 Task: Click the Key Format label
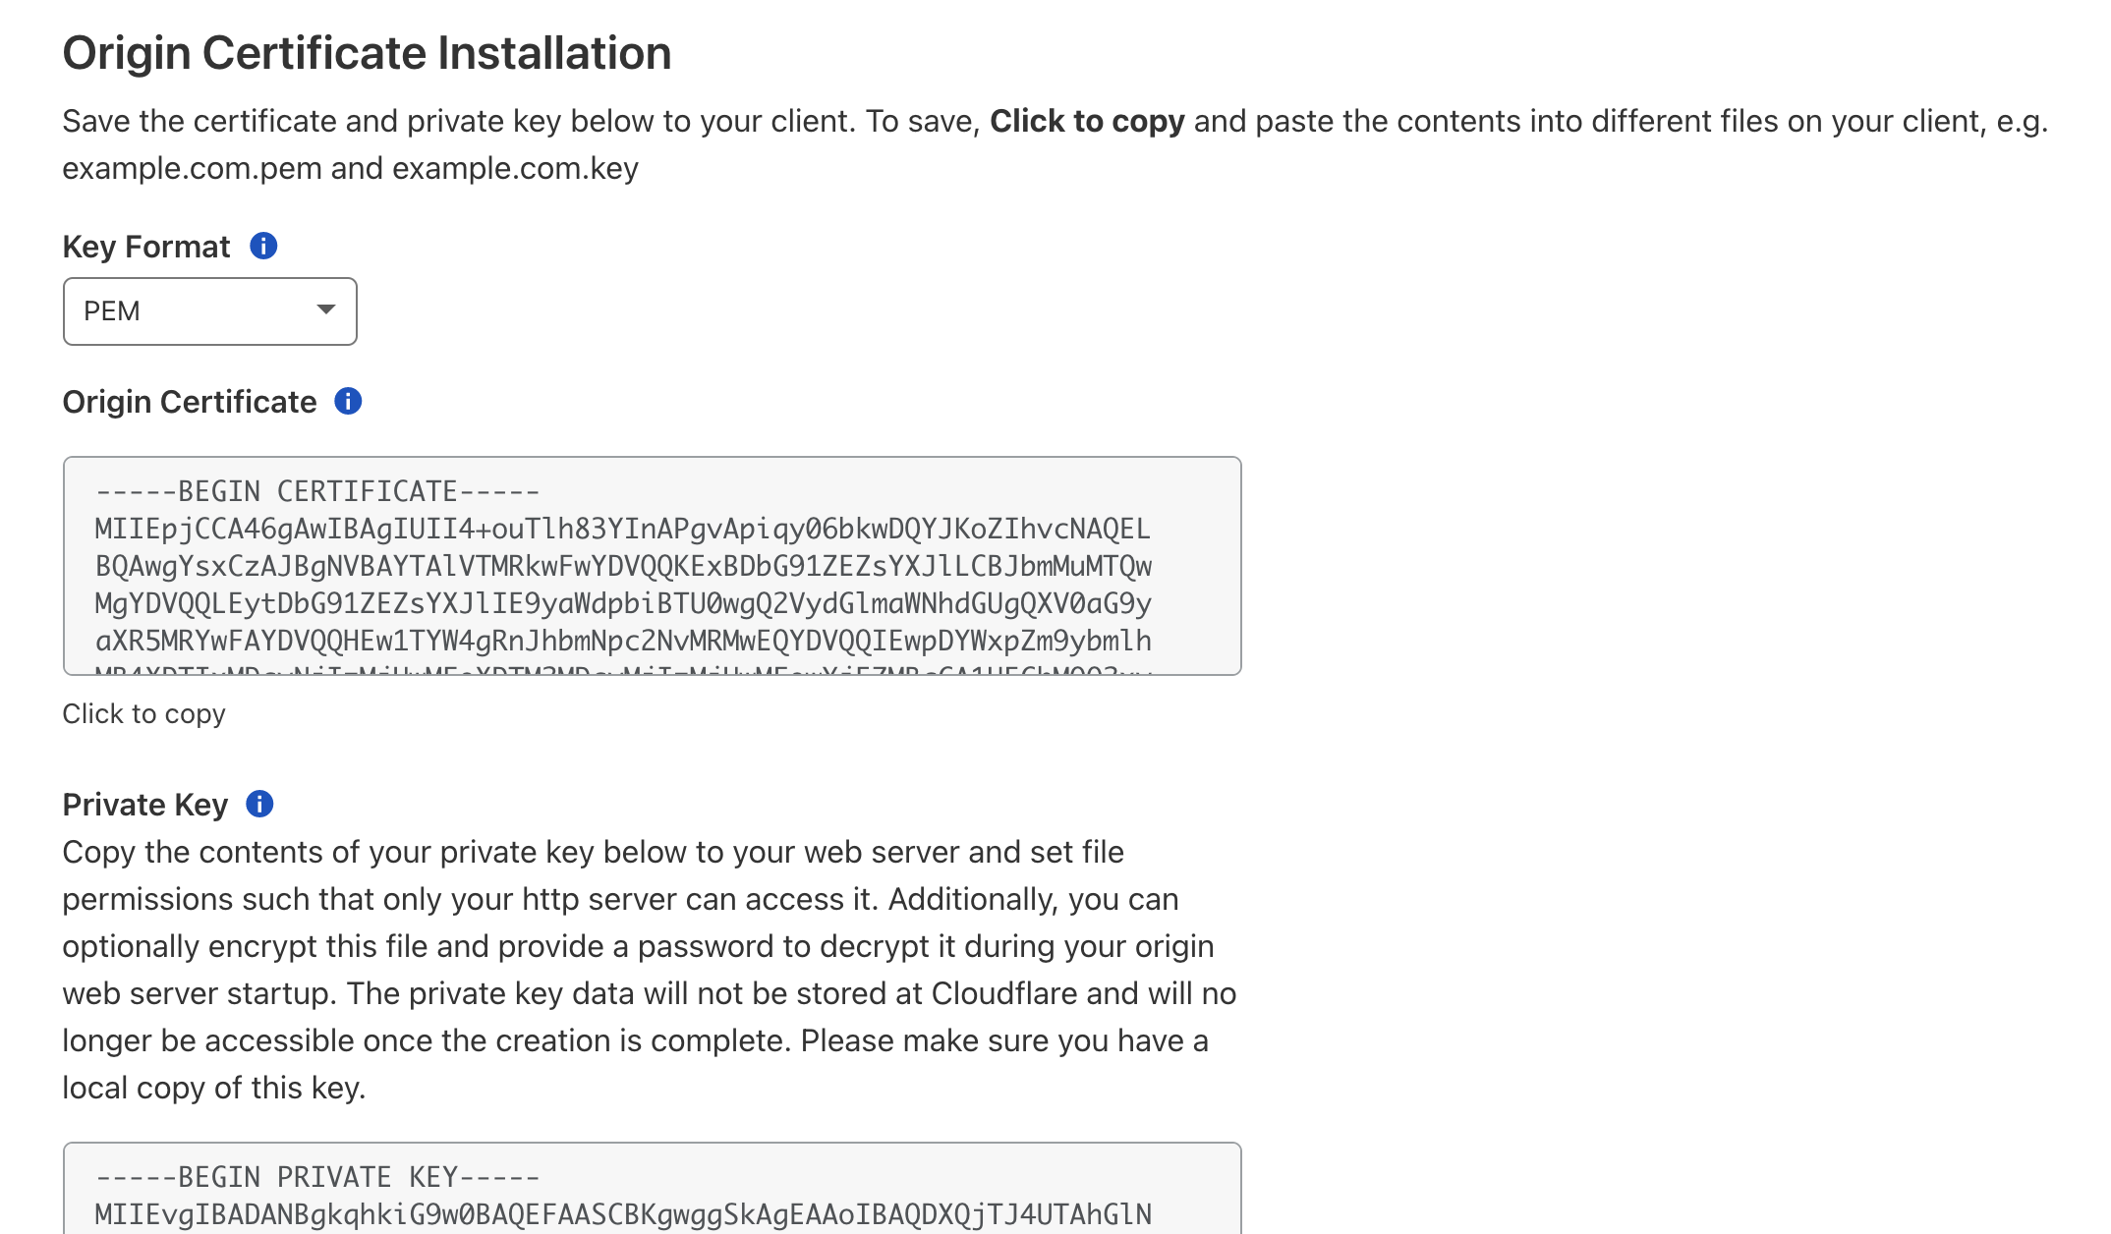pos(146,247)
